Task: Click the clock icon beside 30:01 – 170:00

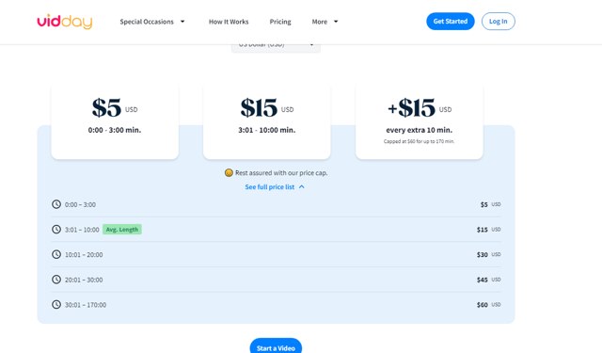Action: [x=56, y=305]
